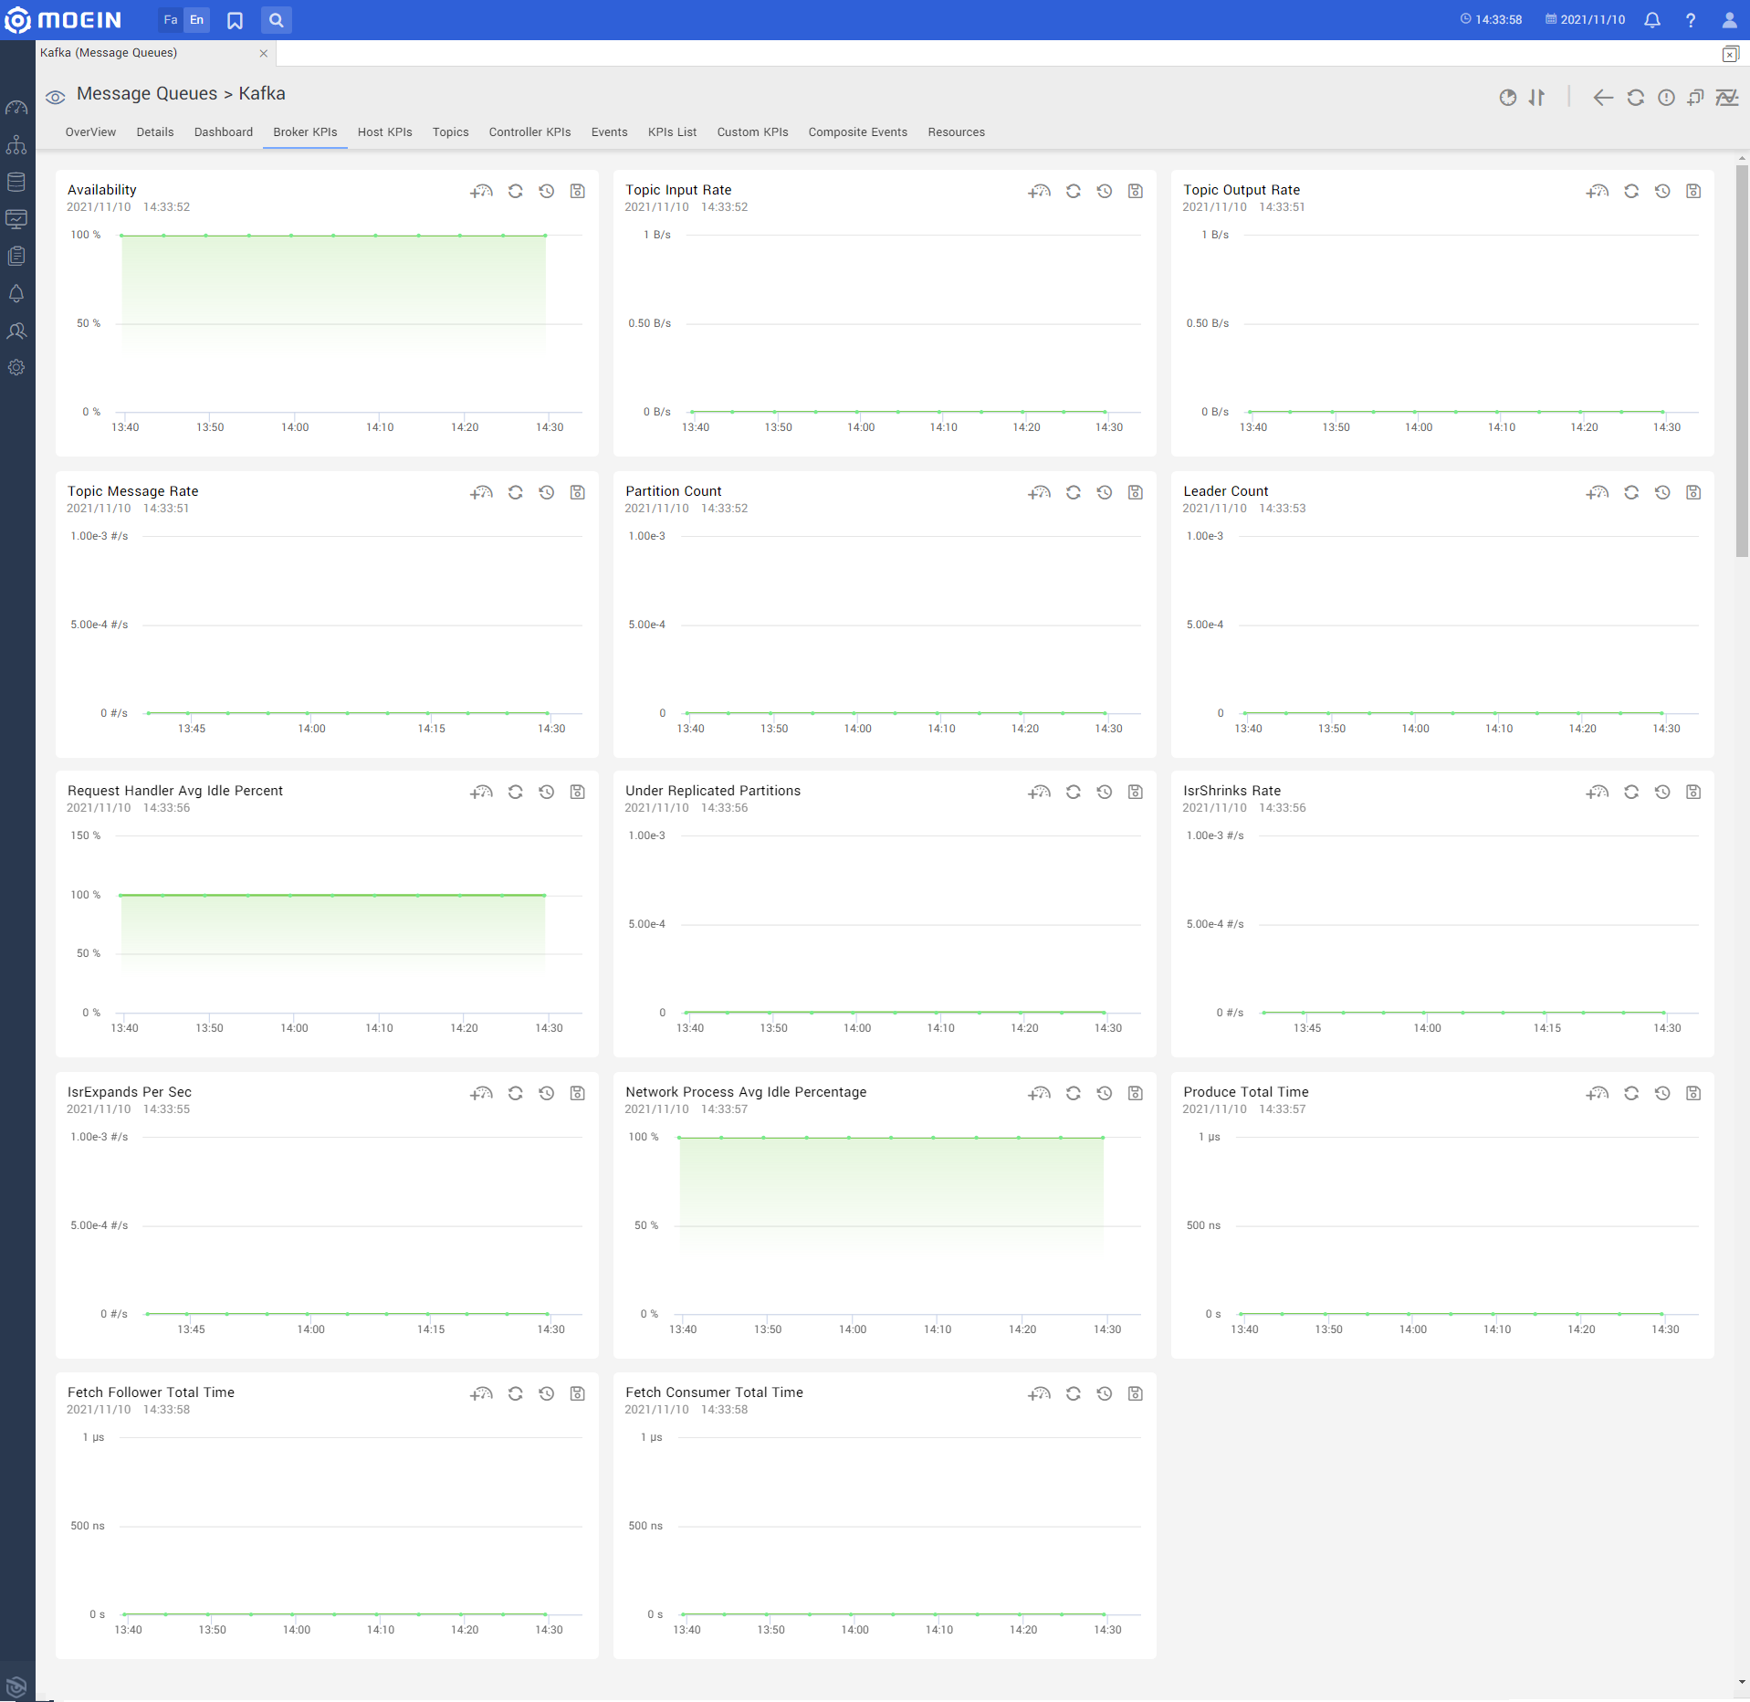Open the Composite Events tab
Viewport: 1750px width, 1702px height.
click(858, 132)
